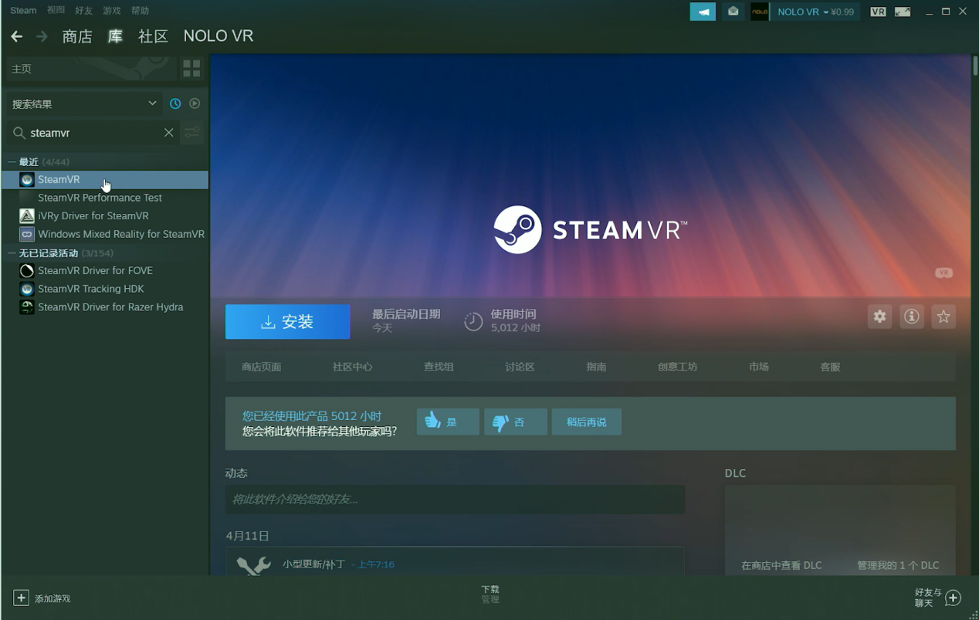Open the inbox envelope icon
Viewport: 979px width, 620px height.
point(733,12)
